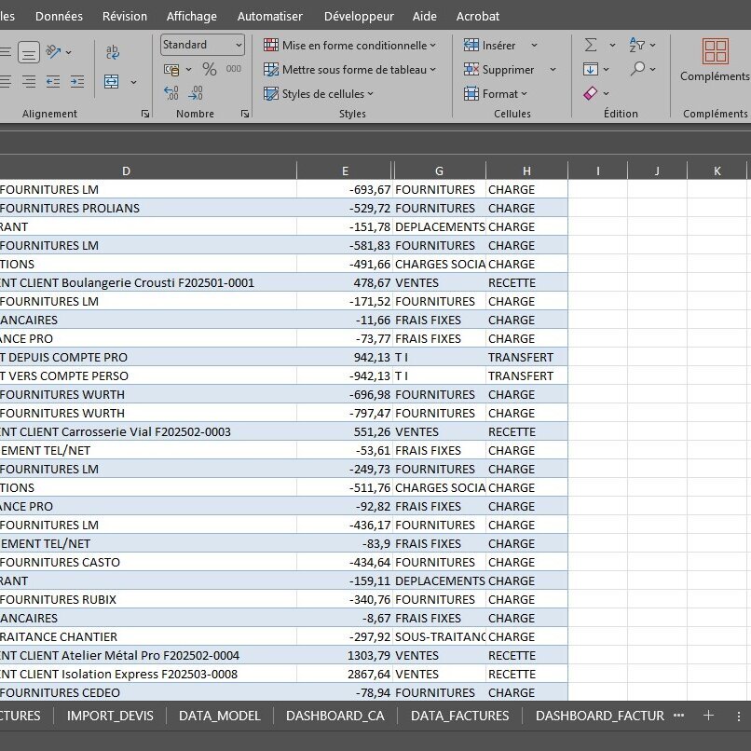Viewport: 751px width, 751px height.
Task: Click the AutoSum sigma icon
Action: [591, 45]
